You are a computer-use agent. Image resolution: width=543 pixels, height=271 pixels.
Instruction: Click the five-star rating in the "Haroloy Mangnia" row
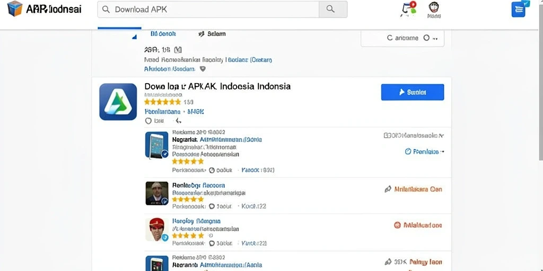(188, 236)
